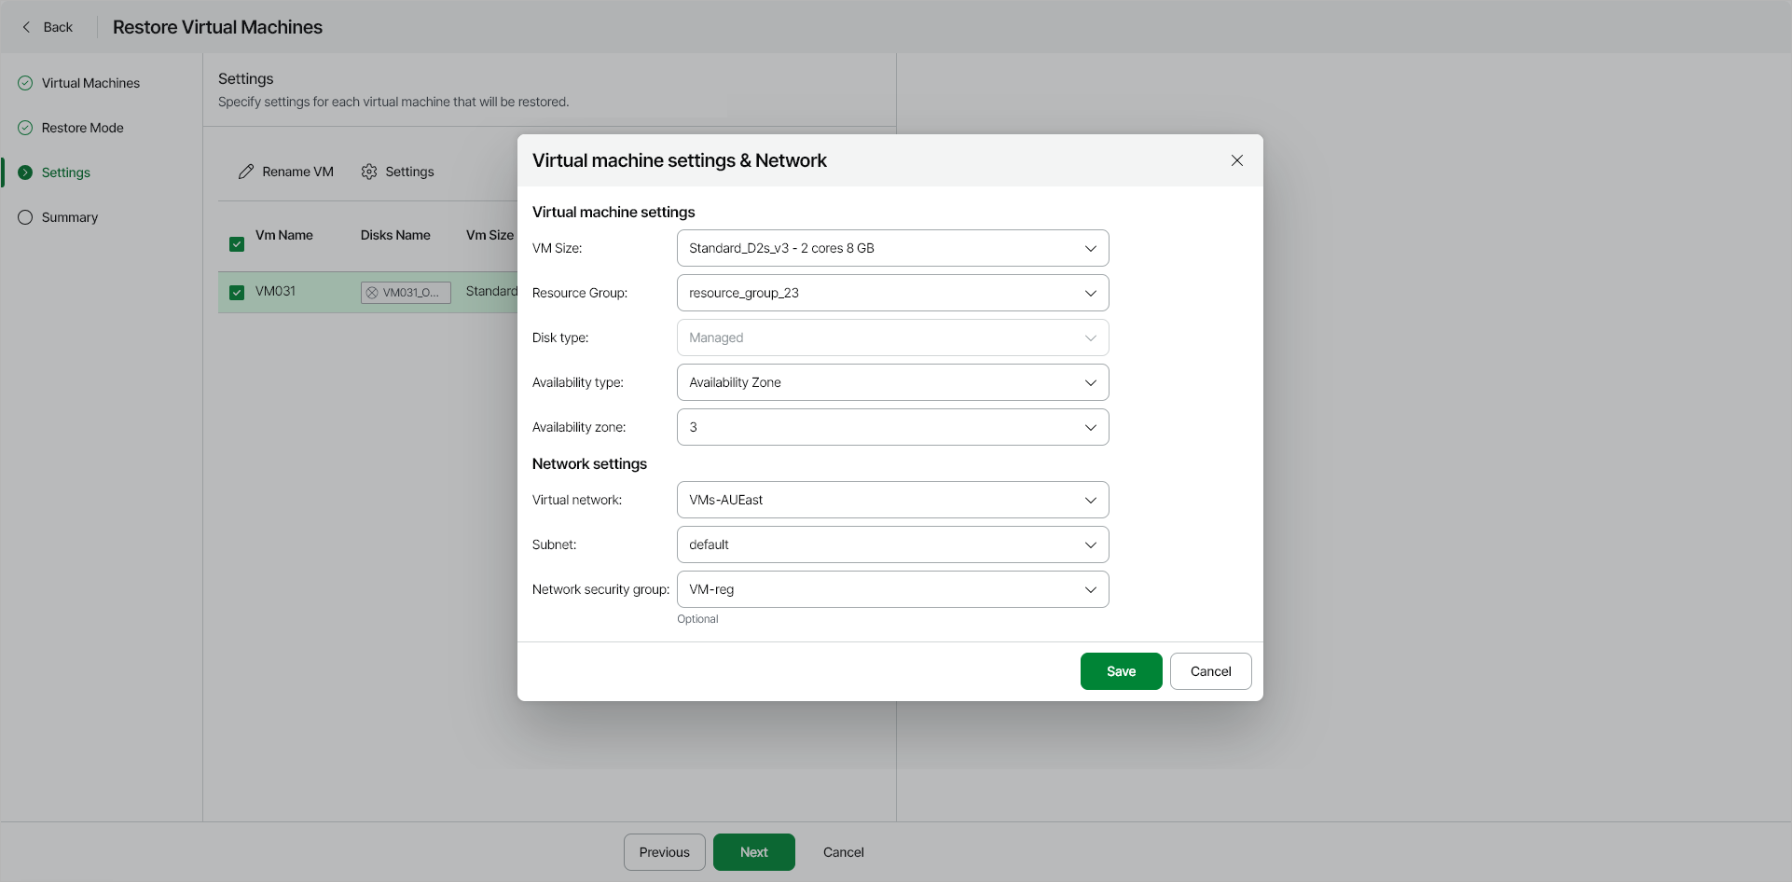The image size is (1792, 882).
Task: Click the circle icon next to Summary
Action: pyautogui.click(x=24, y=216)
